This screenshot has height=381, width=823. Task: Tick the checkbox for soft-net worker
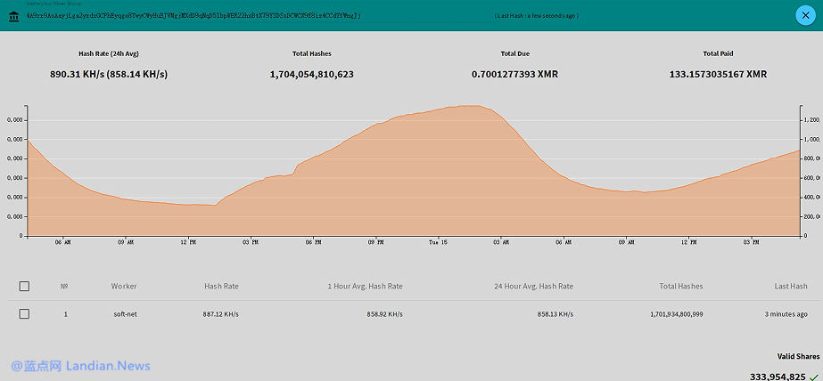coord(24,314)
